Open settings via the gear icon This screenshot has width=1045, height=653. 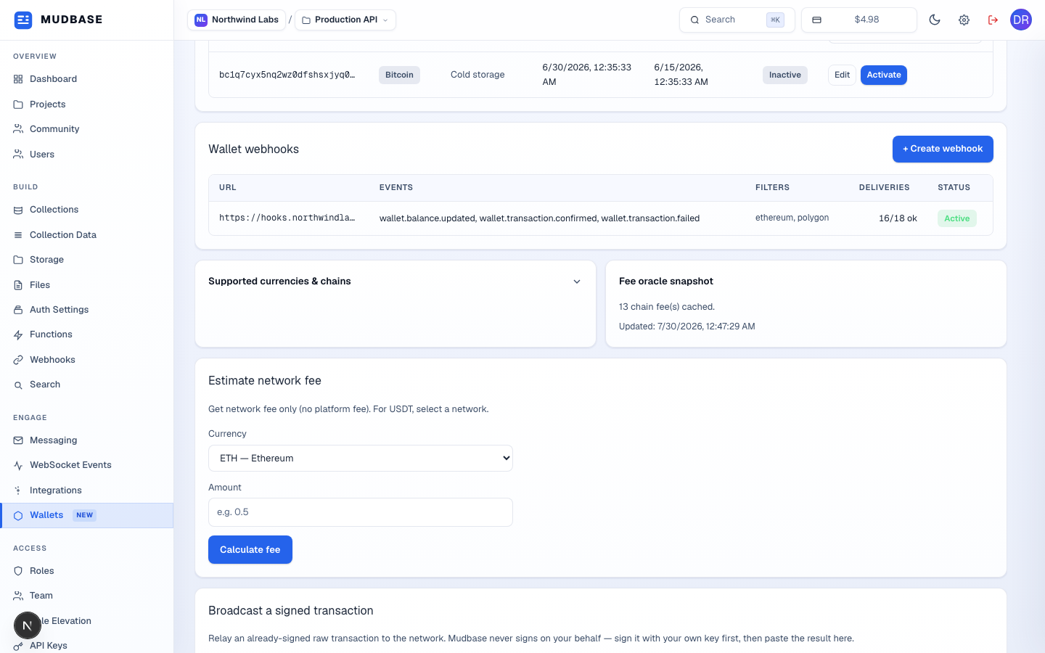(964, 20)
